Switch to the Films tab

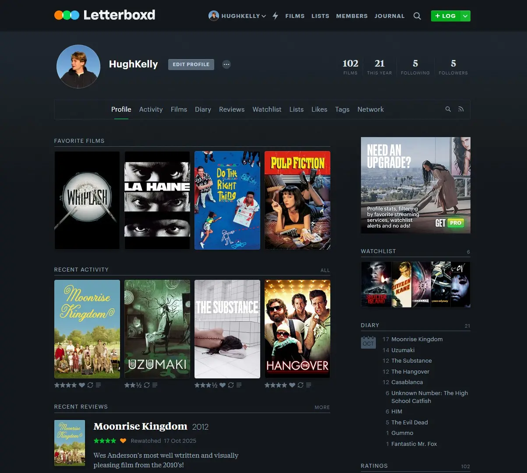179,109
